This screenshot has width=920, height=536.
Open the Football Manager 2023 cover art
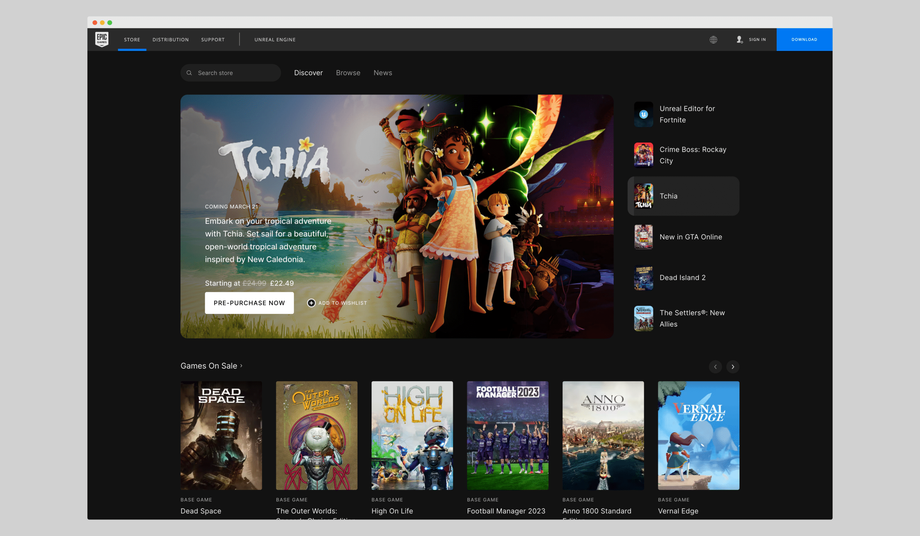tap(507, 435)
